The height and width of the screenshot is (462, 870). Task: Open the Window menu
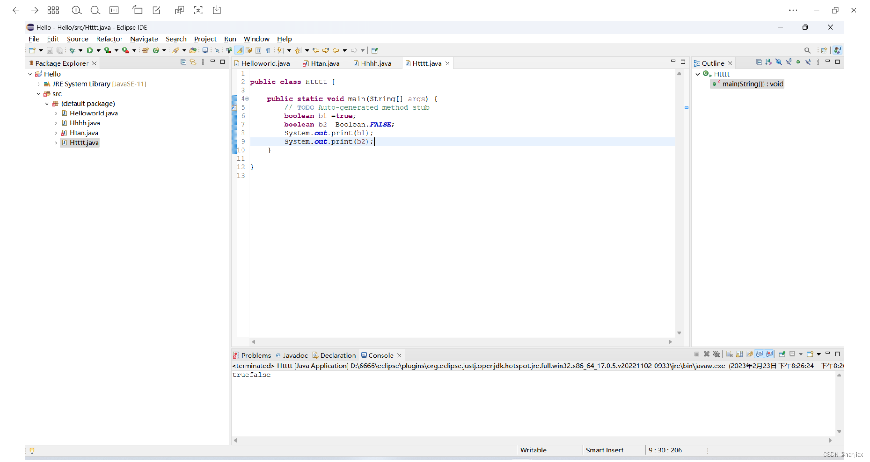coord(256,39)
